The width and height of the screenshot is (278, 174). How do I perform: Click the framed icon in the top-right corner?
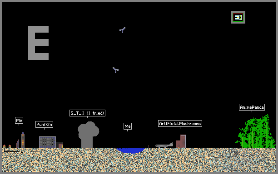[x=238, y=17]
